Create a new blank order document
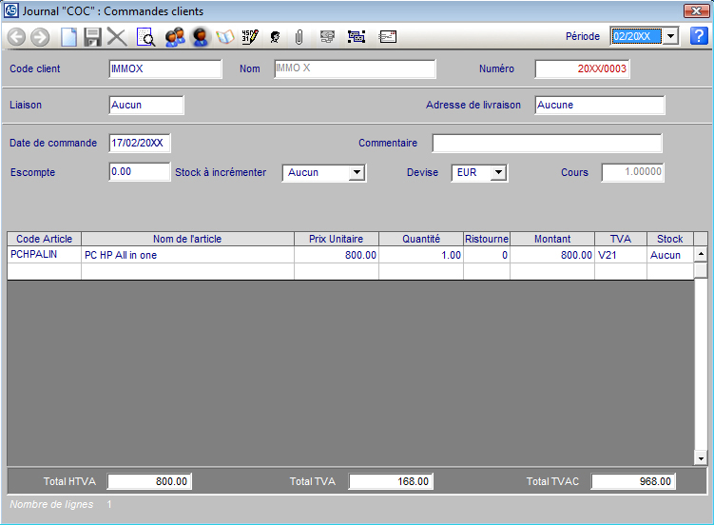This screenshot has height=525, width=714. click(x=68, y=37)
